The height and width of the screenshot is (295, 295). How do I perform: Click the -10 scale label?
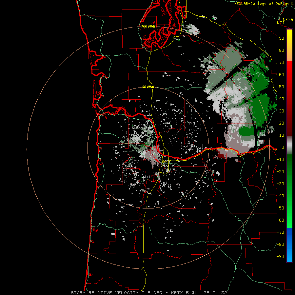[x=280, y=160]
